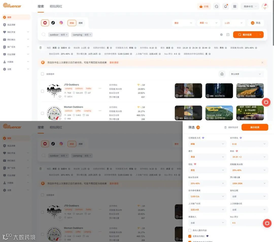Screen dimensions: 274x242
Task: Open the three-dot menu for Woman Outdoors, upper page
Action: [x=100, y=111]
